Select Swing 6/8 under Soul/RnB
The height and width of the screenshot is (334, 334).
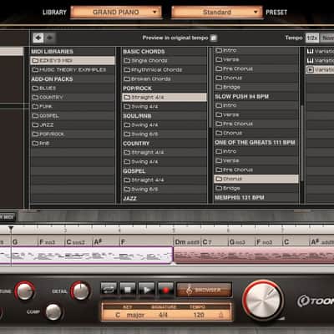(x=164, y=134)
